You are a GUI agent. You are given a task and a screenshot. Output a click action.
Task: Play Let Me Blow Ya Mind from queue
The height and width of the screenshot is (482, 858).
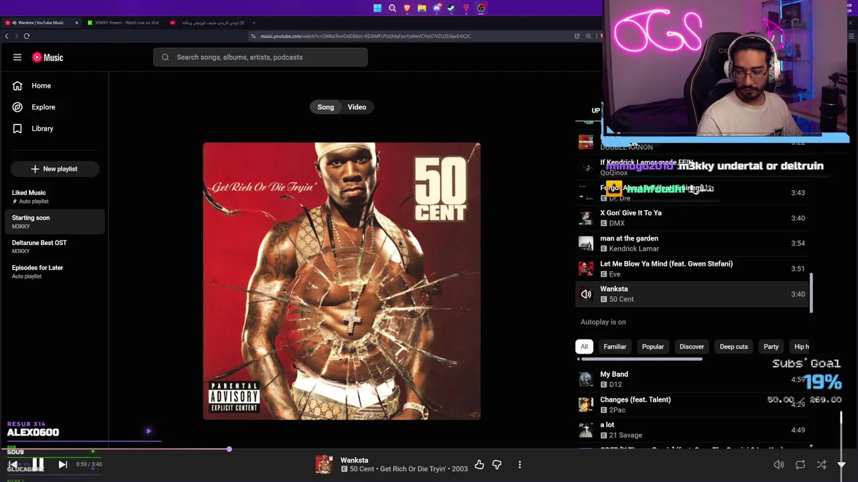[693, 269]
